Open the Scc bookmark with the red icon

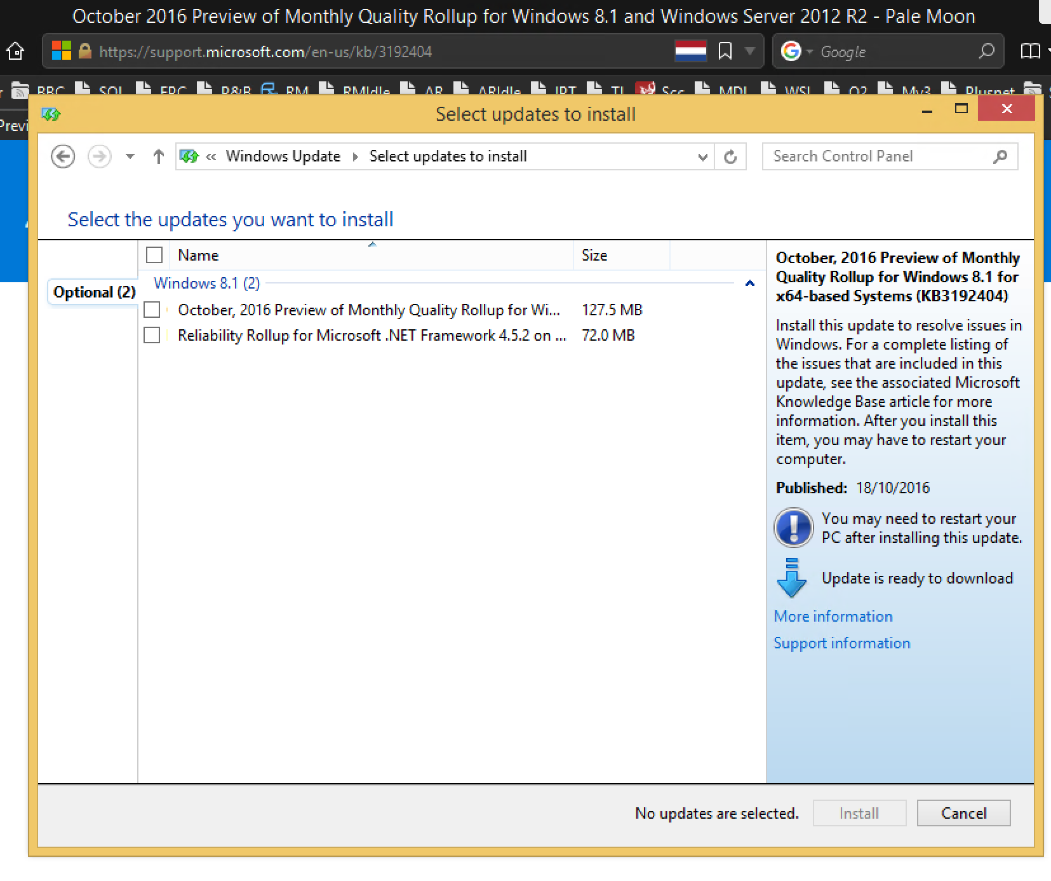pos(659,90)
